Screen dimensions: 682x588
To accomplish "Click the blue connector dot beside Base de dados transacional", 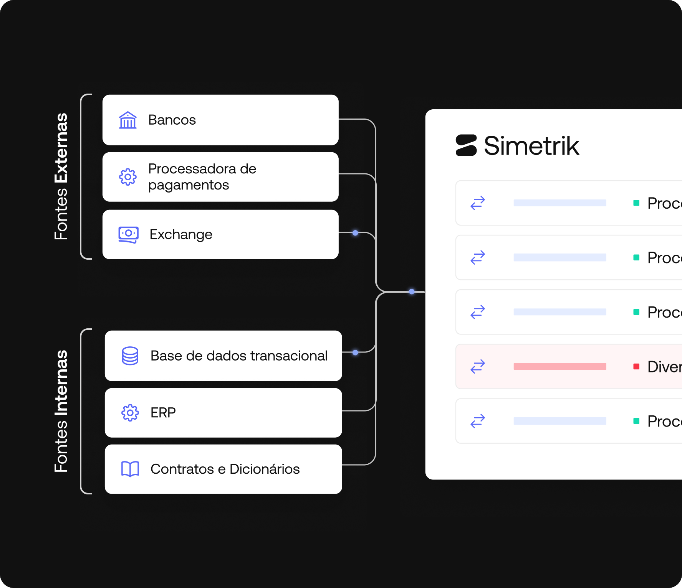I will click(355, 352).
